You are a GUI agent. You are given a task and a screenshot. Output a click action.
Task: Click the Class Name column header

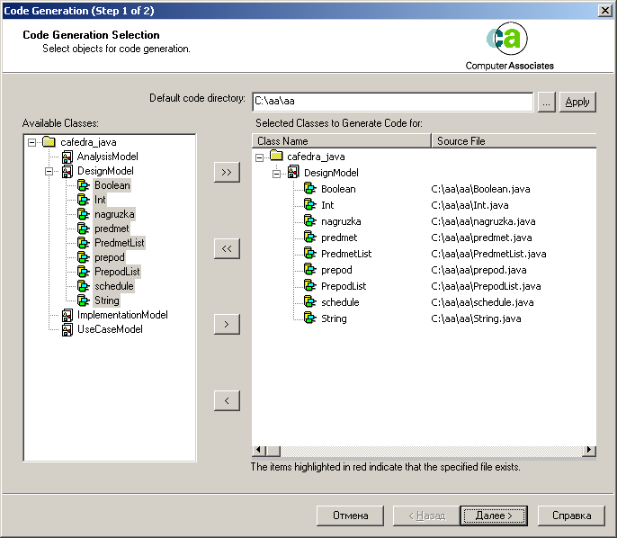[x=341, y=141]
